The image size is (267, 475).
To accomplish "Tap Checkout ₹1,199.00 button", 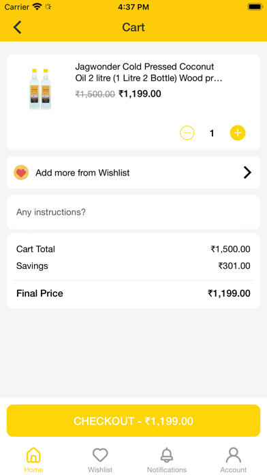I will point(133,421).
